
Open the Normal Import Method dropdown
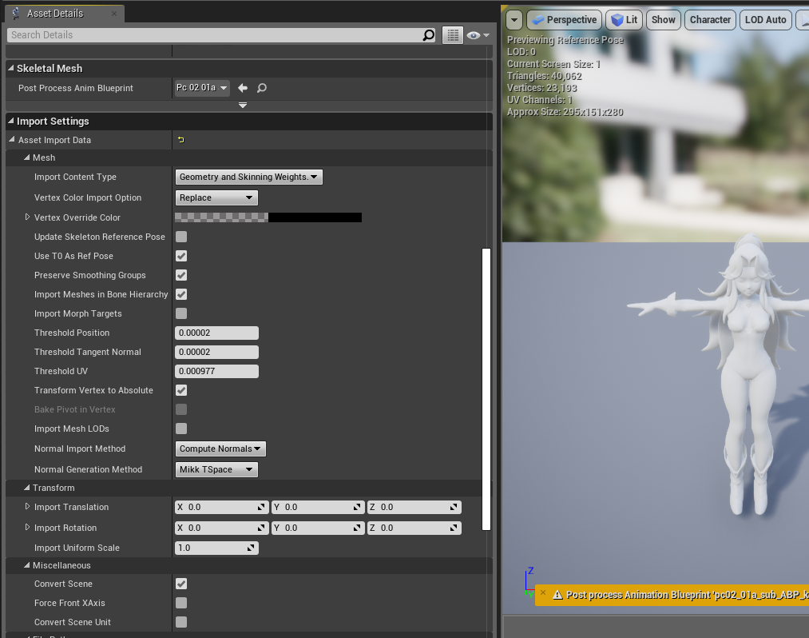[x=220, y=449]
